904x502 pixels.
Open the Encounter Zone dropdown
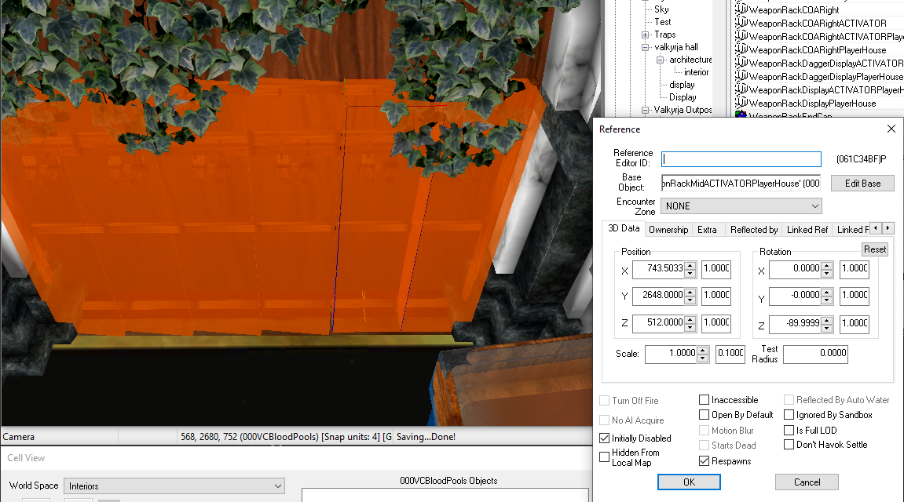(x=741, y=206)
